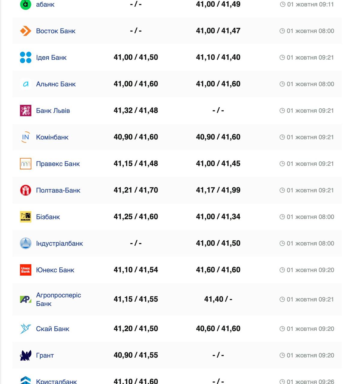Open the Кристалбанк link
Viewport: 344px width, 384px height.
pyautogui.click(x=56, y=381)
